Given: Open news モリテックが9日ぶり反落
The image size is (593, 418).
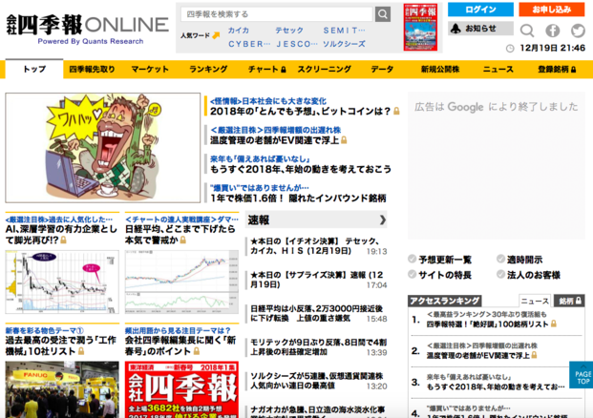Looking at the screenshot, I should [318, 347].
